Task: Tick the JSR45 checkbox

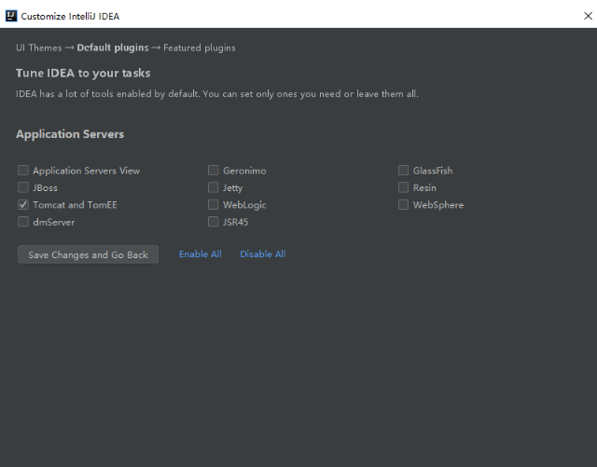Action: click(214, 222)
